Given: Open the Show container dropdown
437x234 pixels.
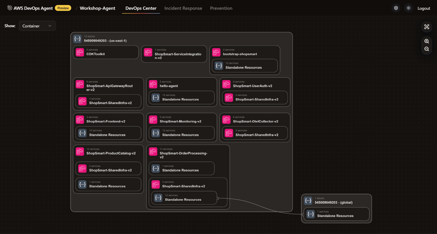Looking at the screenshot, I should point(37,25).
